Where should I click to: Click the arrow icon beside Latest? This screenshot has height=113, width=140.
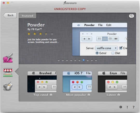point(119,95)
